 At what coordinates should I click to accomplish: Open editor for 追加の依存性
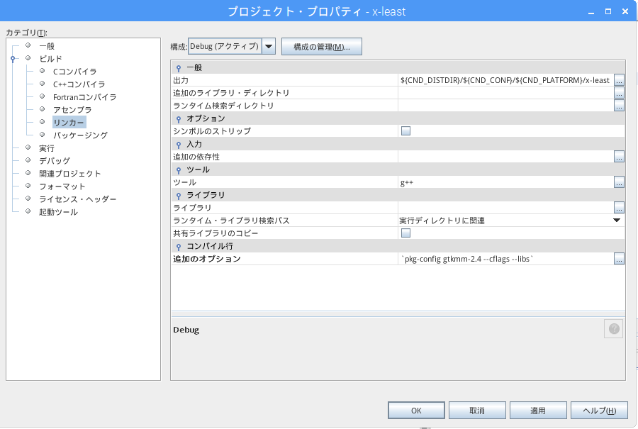pyautogui.click(x=619, y=157)
